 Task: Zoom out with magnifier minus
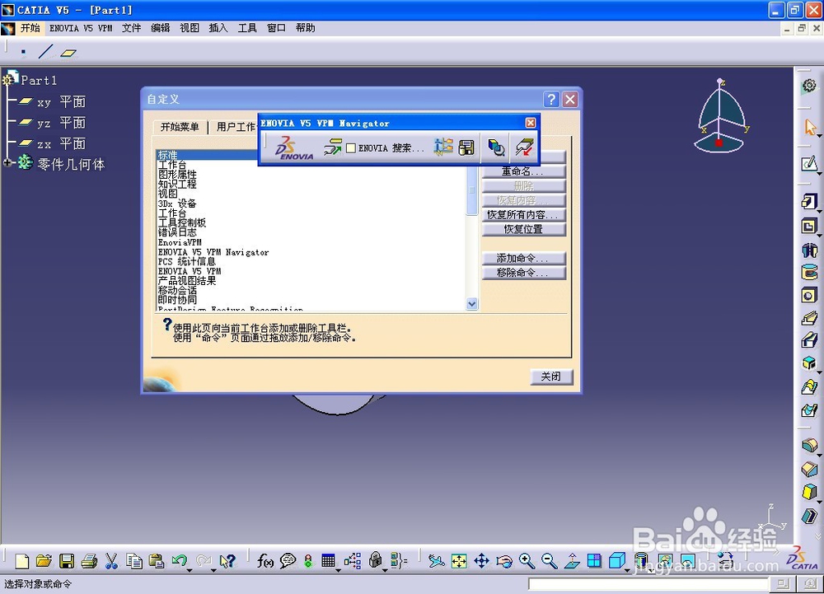pos(549,561)
